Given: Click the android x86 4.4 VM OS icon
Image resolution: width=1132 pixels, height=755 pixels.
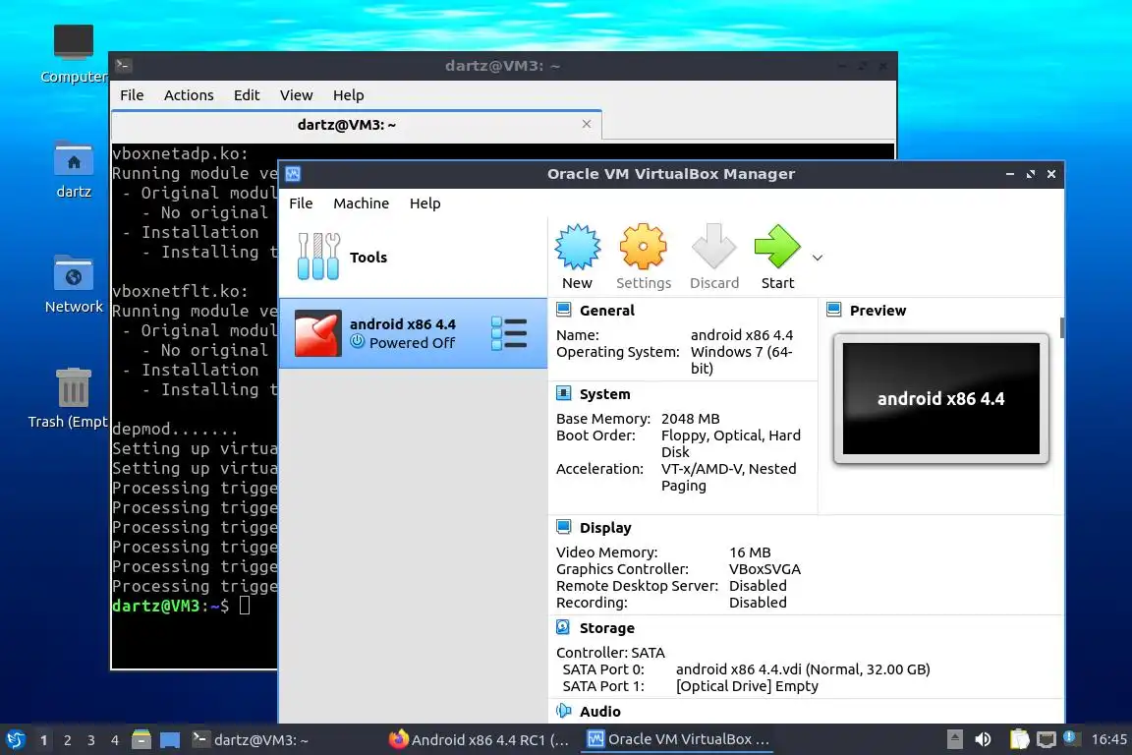Looking at the screenshot, I should (317, 333).
